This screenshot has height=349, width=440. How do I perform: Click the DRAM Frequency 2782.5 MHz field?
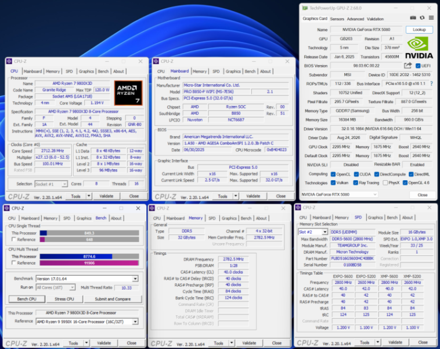point(233,259)
